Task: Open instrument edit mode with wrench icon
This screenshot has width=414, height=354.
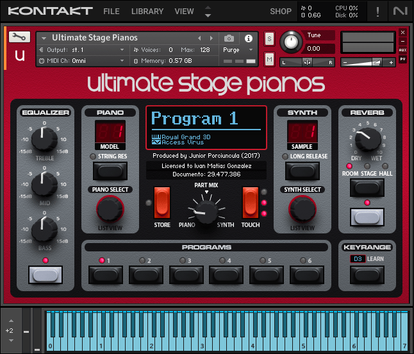Action: coord(19,37)
